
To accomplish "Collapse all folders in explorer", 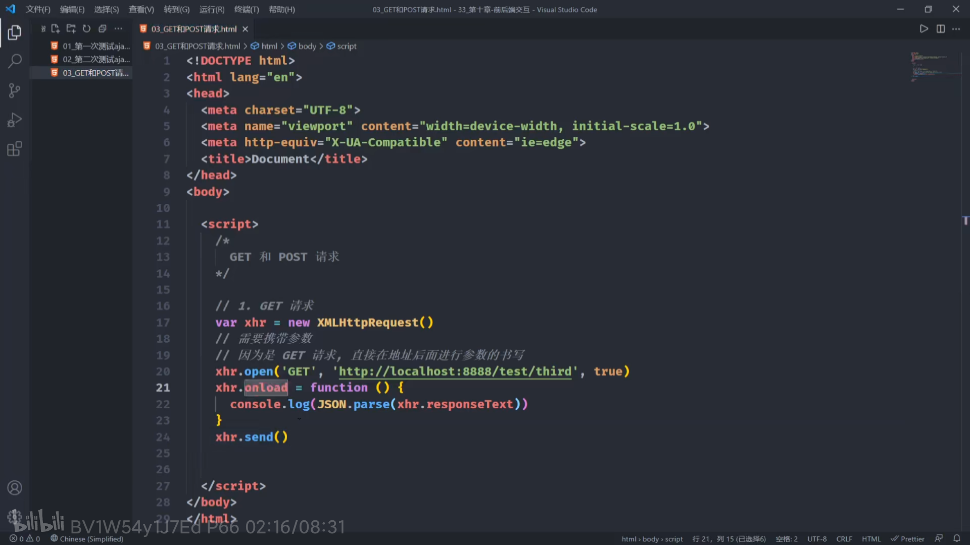I will point(102,29).
